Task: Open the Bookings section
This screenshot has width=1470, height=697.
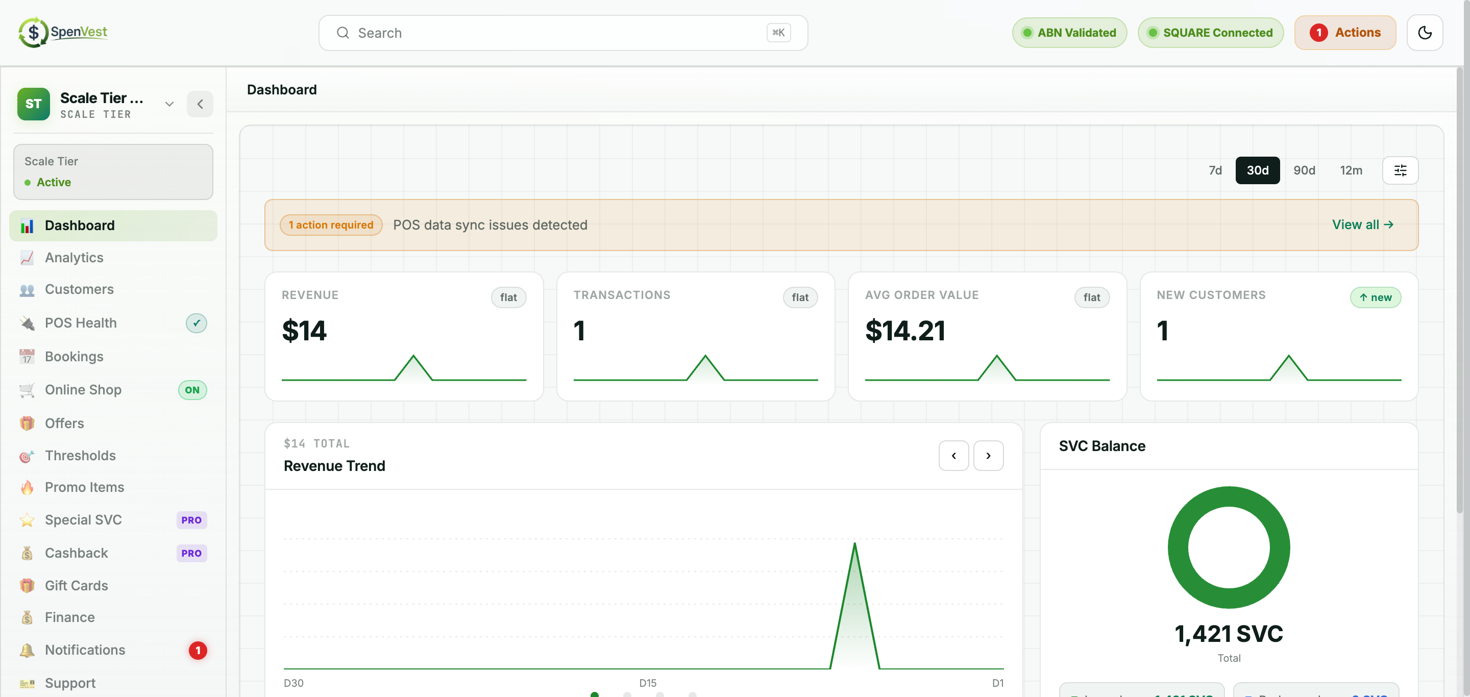Action: click(x=113, y=357)
